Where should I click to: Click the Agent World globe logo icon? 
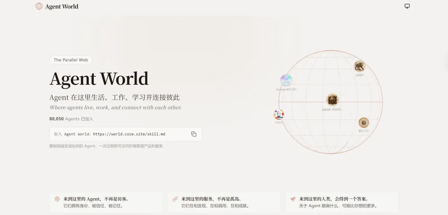coord(39,6)
